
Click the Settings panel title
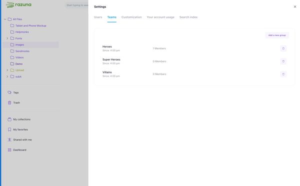100,6
